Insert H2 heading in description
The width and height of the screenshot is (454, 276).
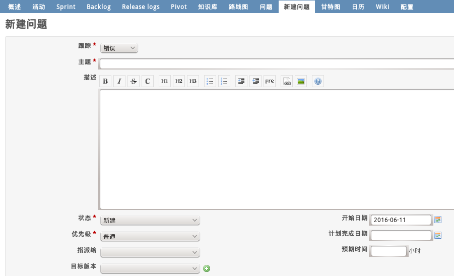click(179, 81)
